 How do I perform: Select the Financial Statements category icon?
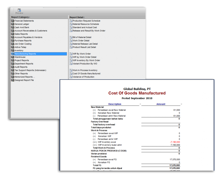click(13, 21)
